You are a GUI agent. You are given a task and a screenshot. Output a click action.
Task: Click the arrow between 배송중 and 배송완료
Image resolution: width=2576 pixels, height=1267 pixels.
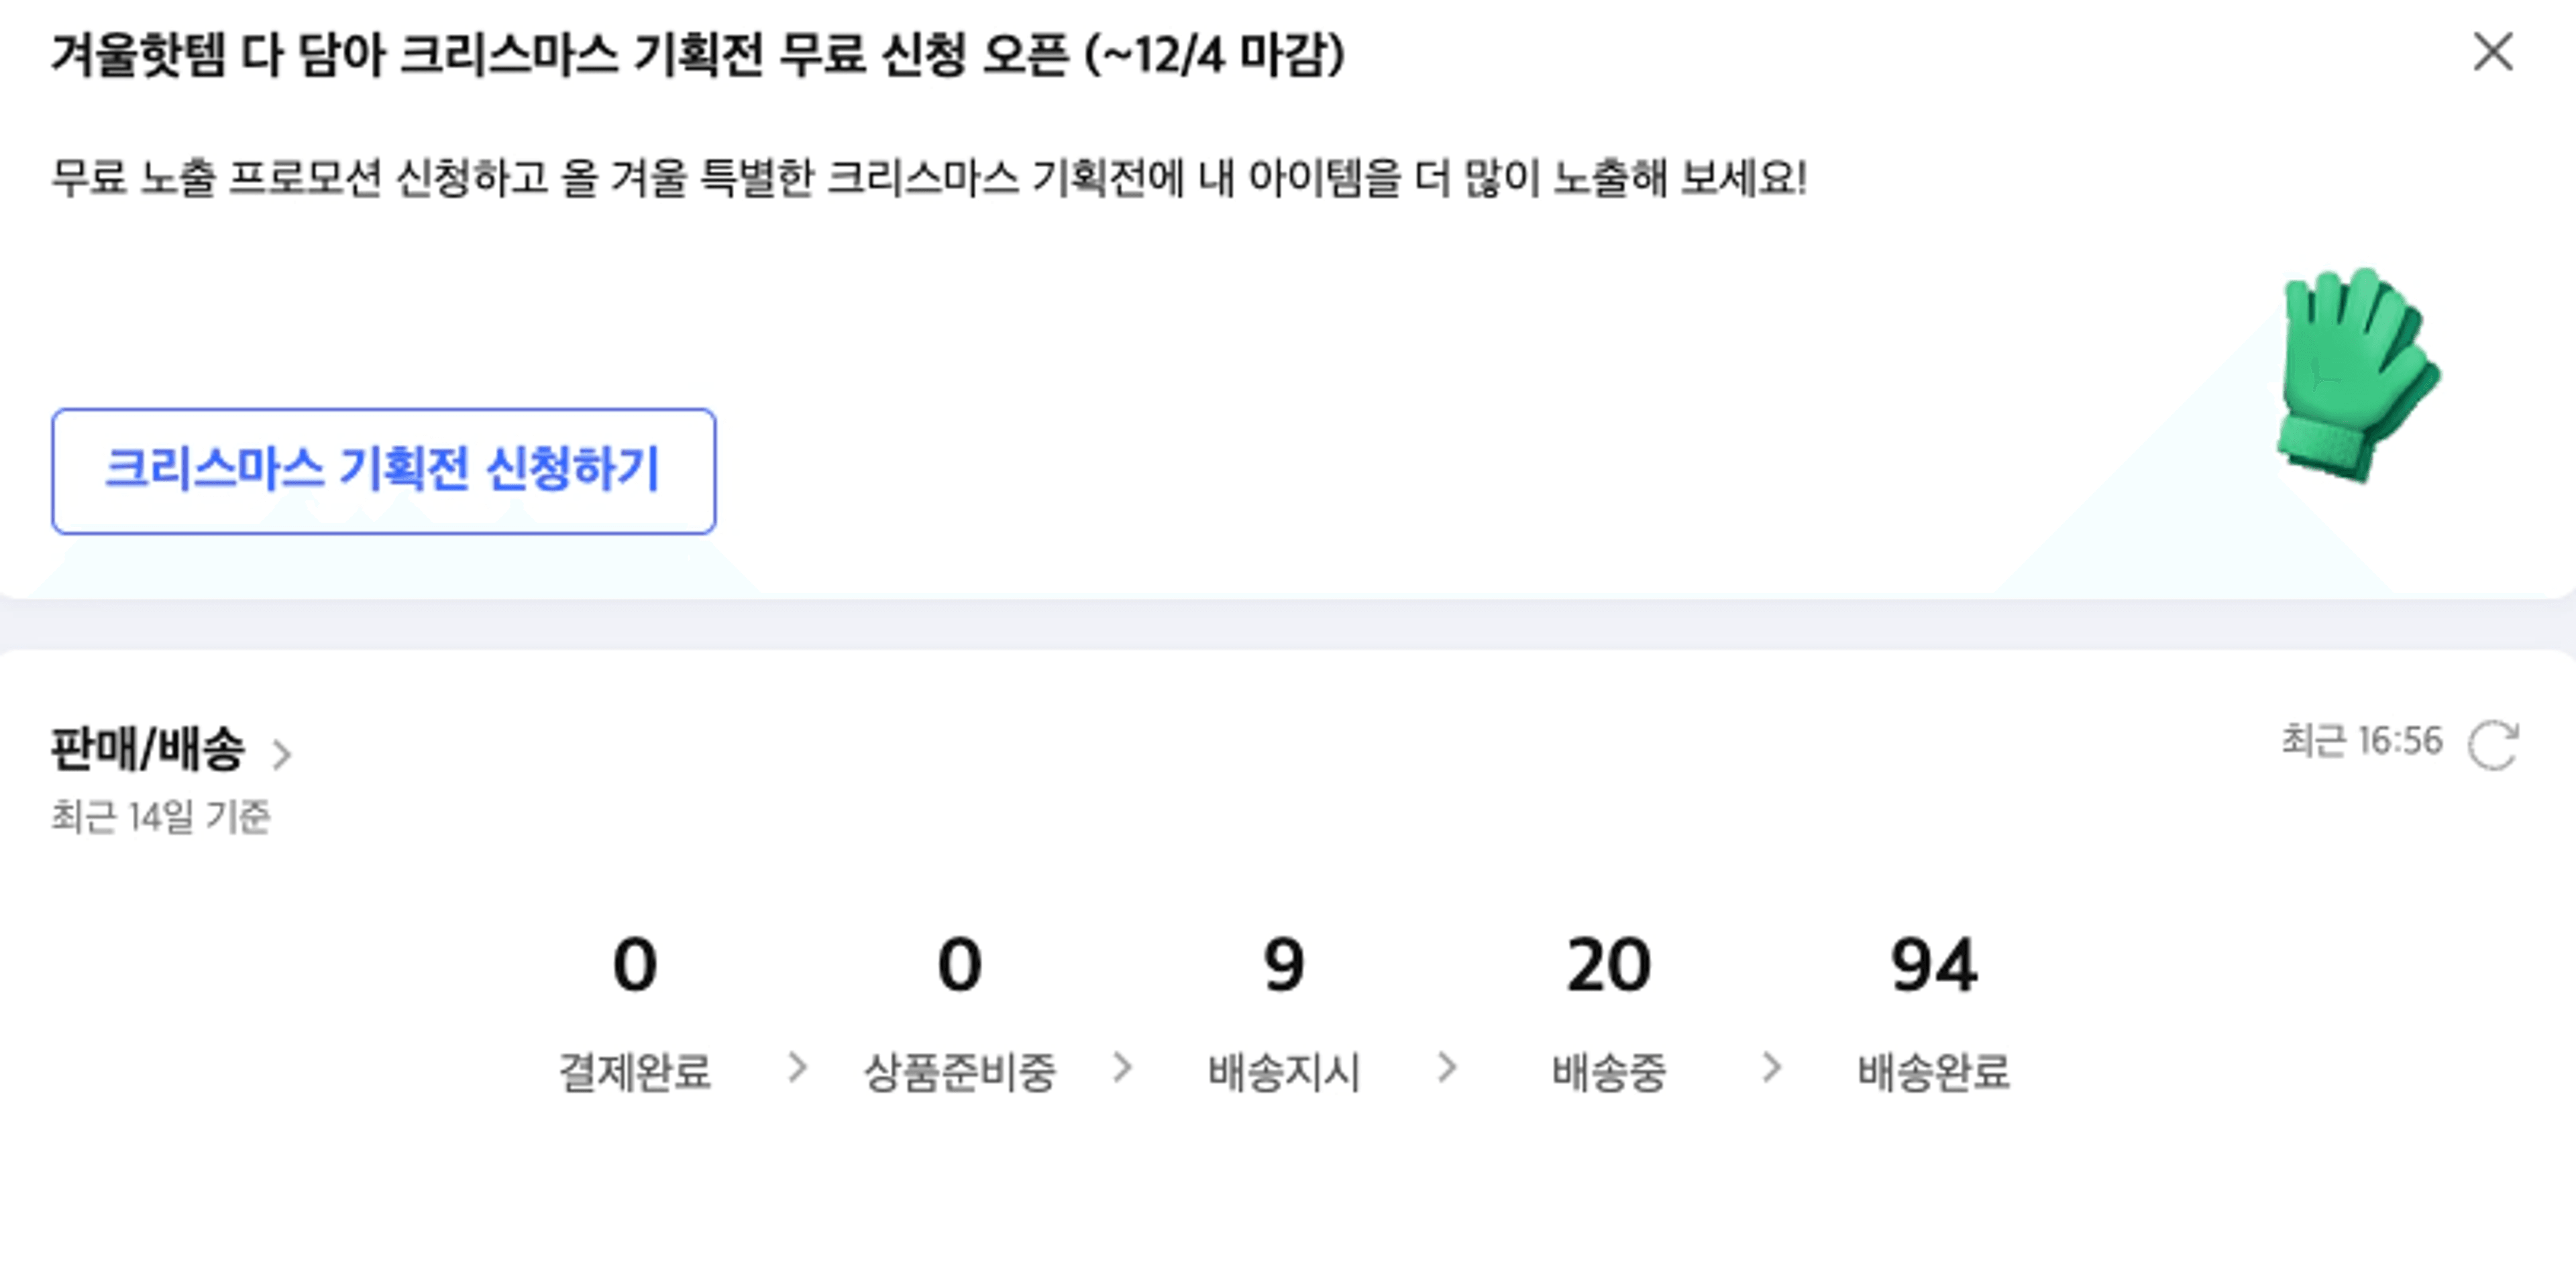1772,1067
